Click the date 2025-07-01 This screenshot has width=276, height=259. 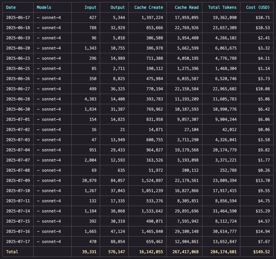pyautogui.click(x=18, y=119)
